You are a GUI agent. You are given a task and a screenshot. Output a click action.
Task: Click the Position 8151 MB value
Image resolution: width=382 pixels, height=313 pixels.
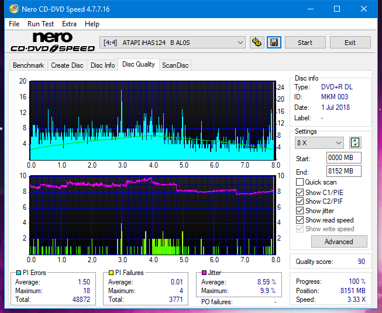coord(353,291)
